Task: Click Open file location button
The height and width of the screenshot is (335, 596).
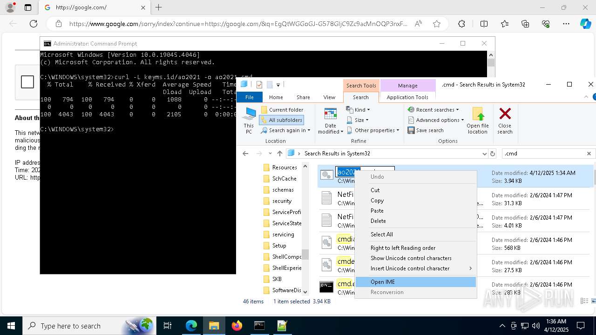Action: 478,121
